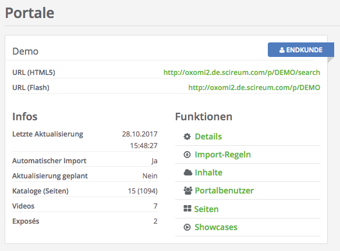
Task: Click the users group icon beside Portalbenutzer
Action: pyautogui.click(x=188, y=191)
